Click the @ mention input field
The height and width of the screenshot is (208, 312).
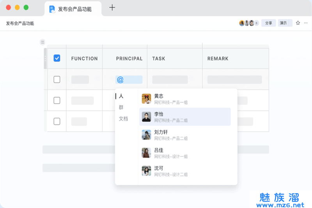click(x=129, y=80)
